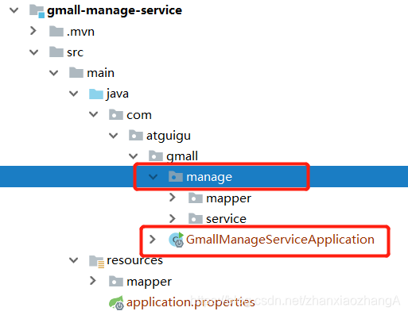Expand the service package arrow

[173, 218]
